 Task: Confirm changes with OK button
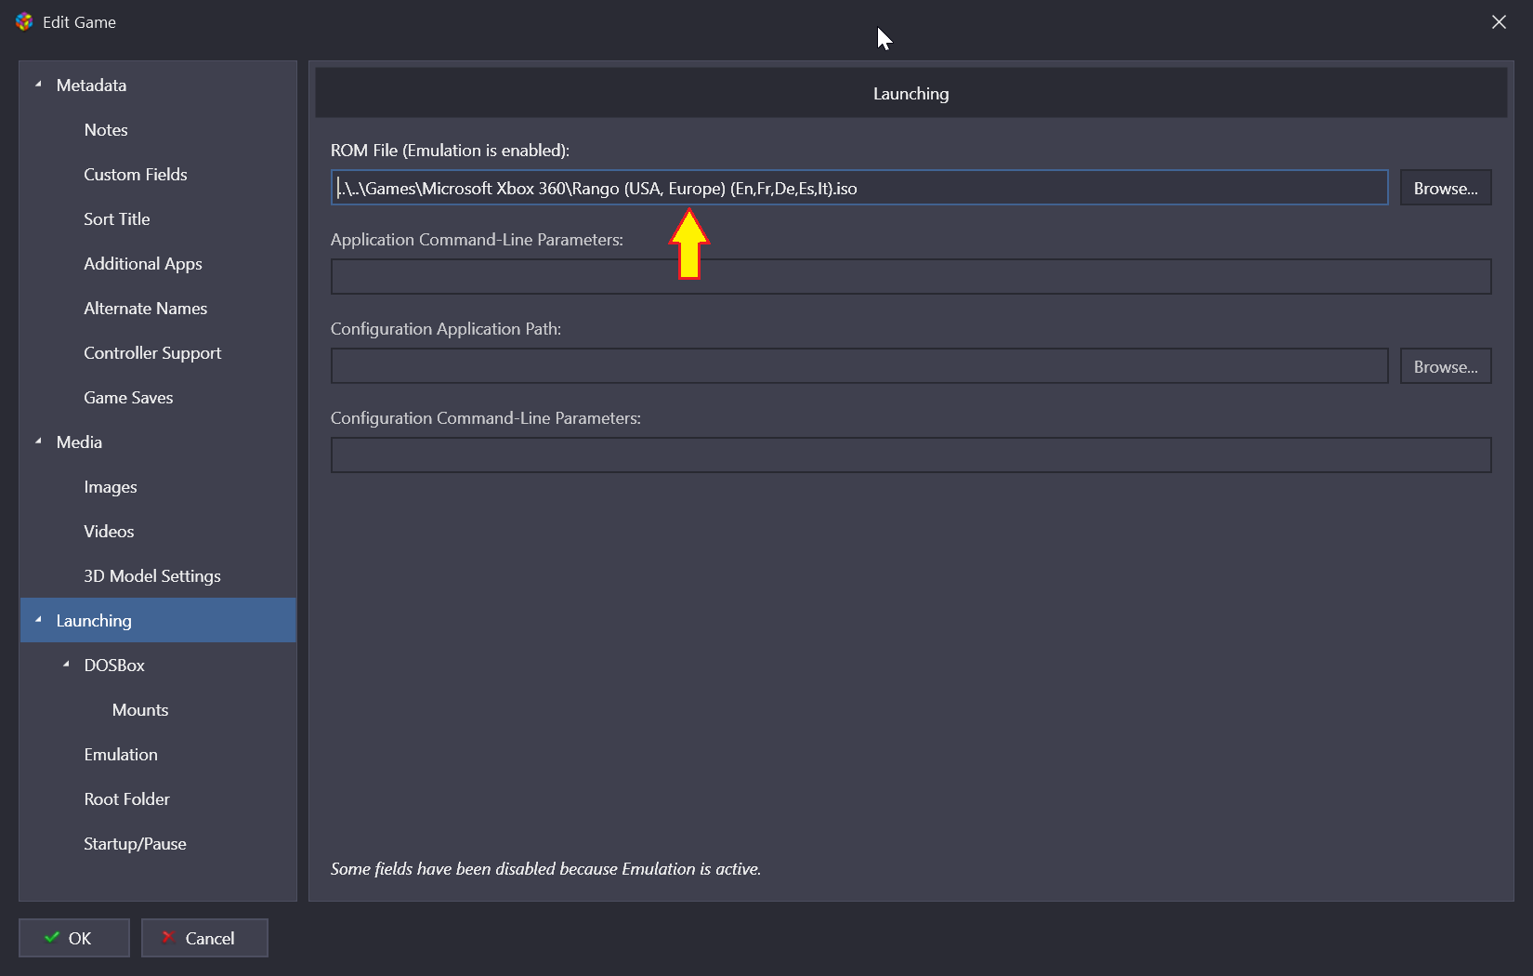tap(74, 938)
